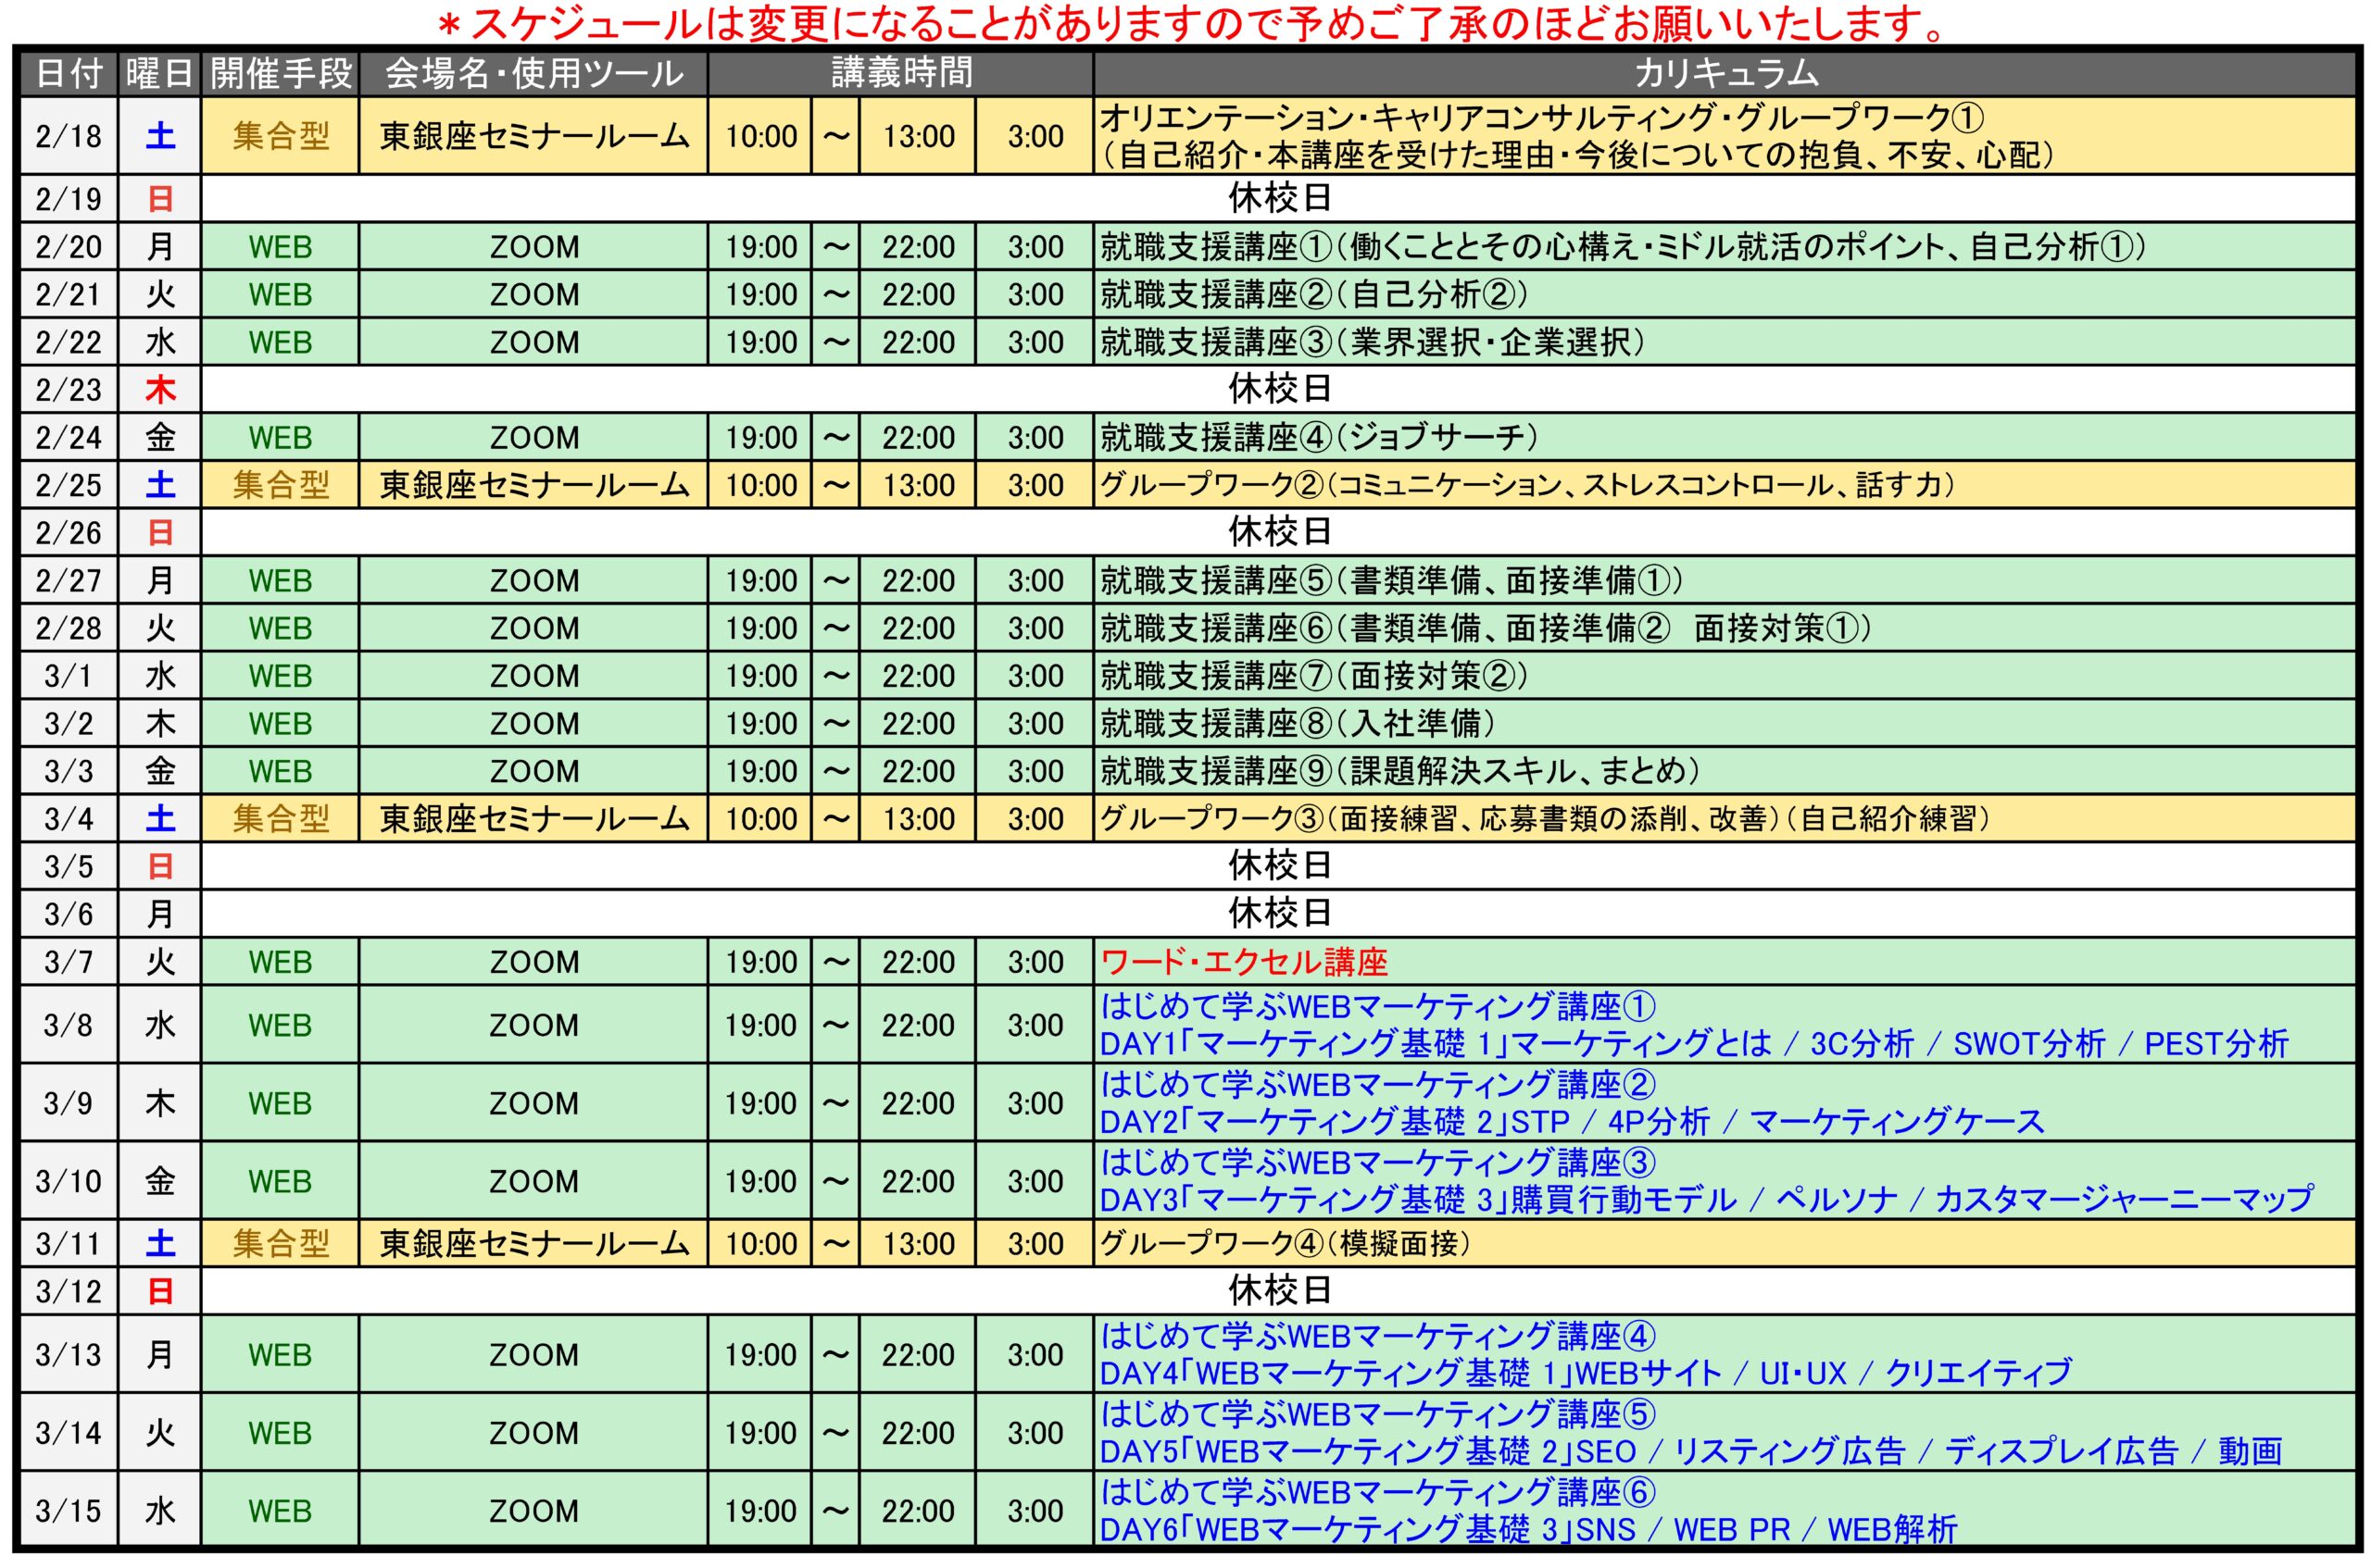2371x1568 pixels.
Task: Select グループワーク④(模擬面接) cell
Action: click(1725, 1243)
